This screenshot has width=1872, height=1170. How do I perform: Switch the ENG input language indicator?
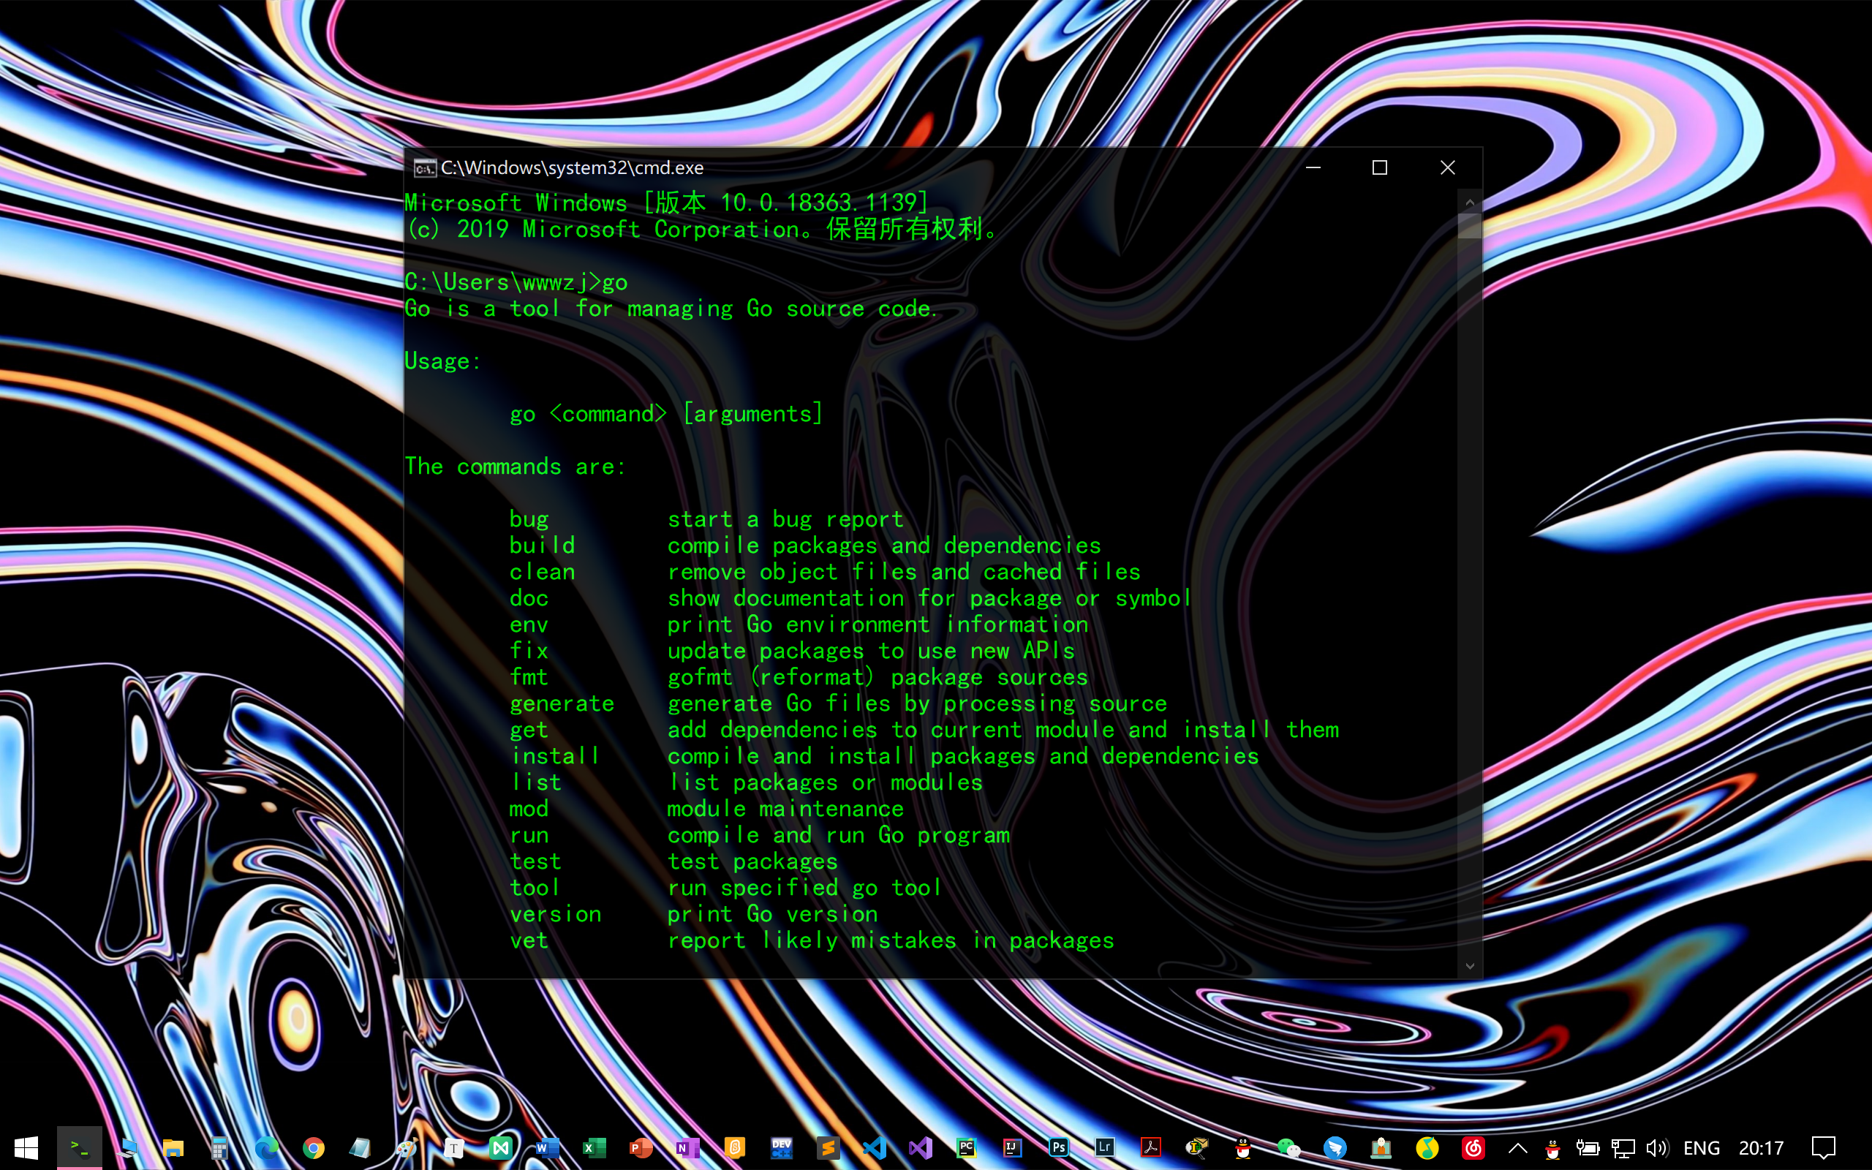(1701, 1147)
